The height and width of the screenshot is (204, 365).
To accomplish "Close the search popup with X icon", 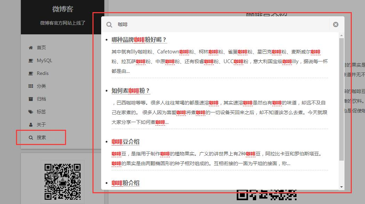I will pyautogui.click(x=335, y=24).
